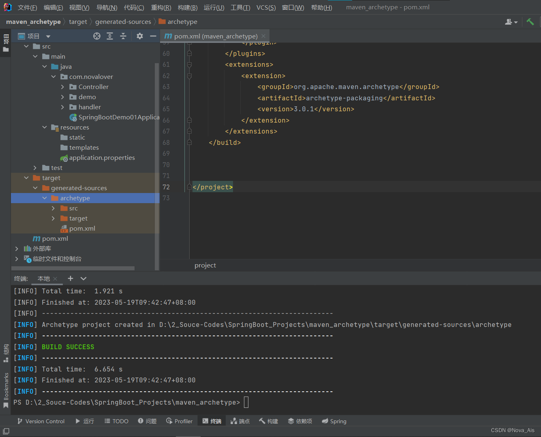Open the 端点 (Endpoints) tool window
Image resolution: width=541 pixels, height=437 pixels.
click(240, 421)
